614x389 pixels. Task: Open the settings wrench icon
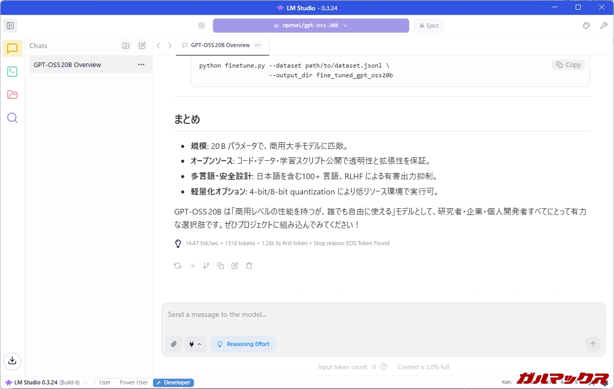[604, 26]
